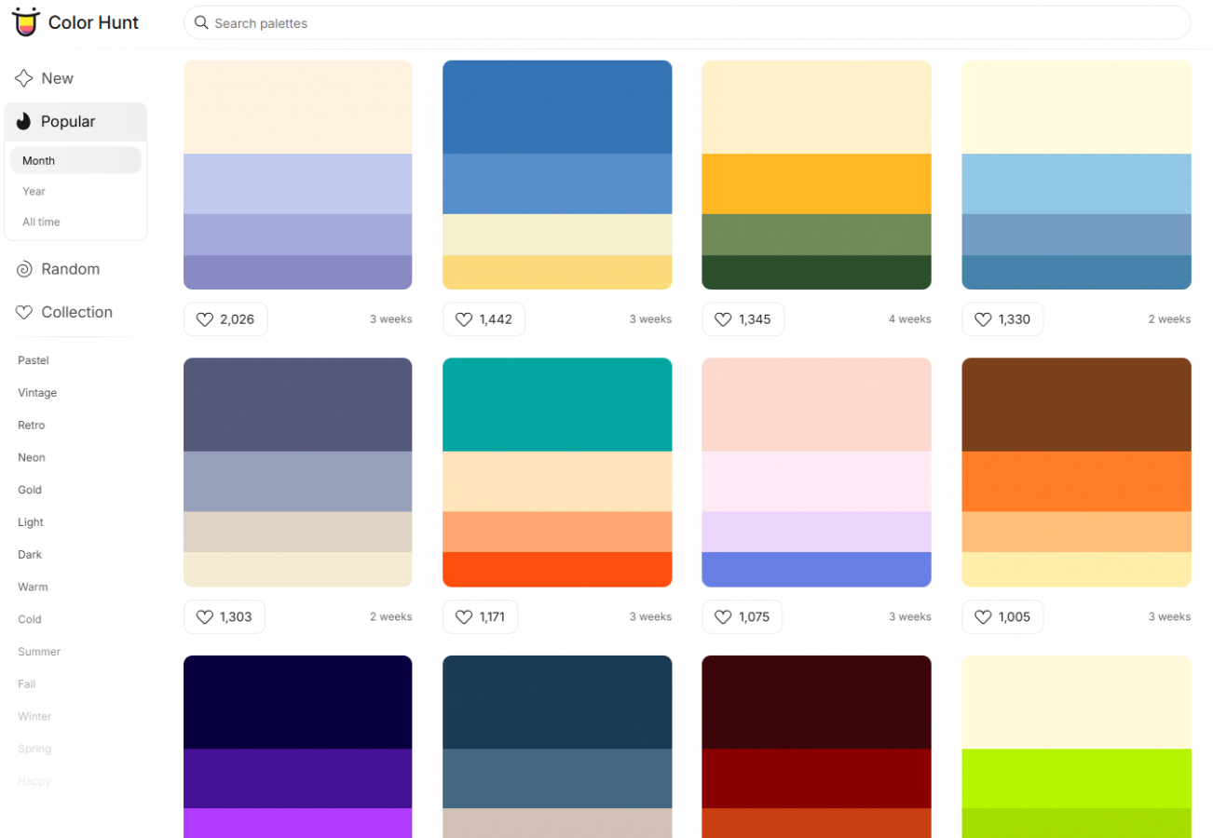Click the Random spiral icon

click(24, 269)
